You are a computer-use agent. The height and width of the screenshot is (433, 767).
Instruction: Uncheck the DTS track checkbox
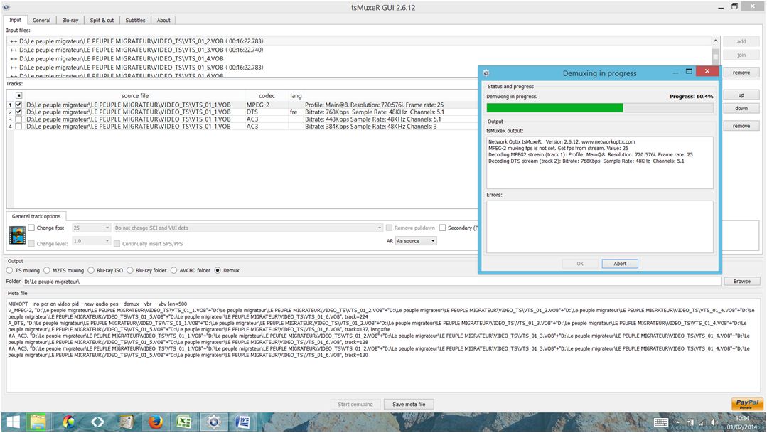pos(18,112)
